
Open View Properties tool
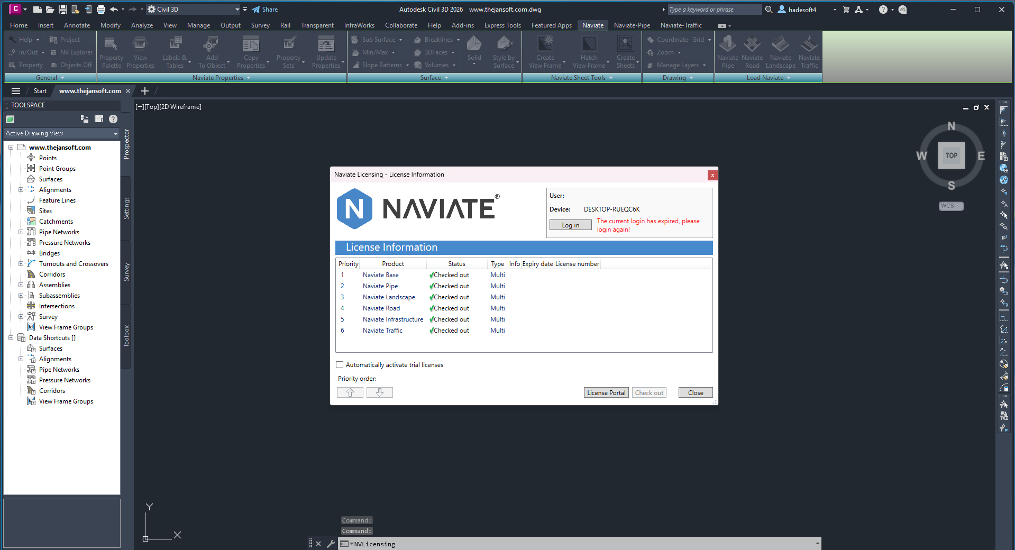(x=140, y=51)
